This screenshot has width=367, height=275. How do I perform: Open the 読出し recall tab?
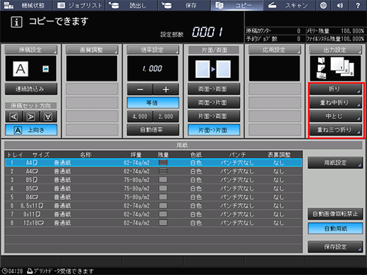(132, 5)
